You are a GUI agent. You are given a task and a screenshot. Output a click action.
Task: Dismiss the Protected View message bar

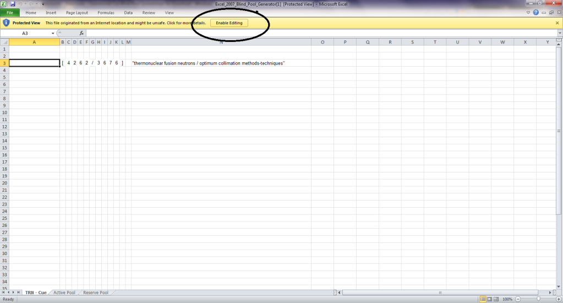point(557,23)
